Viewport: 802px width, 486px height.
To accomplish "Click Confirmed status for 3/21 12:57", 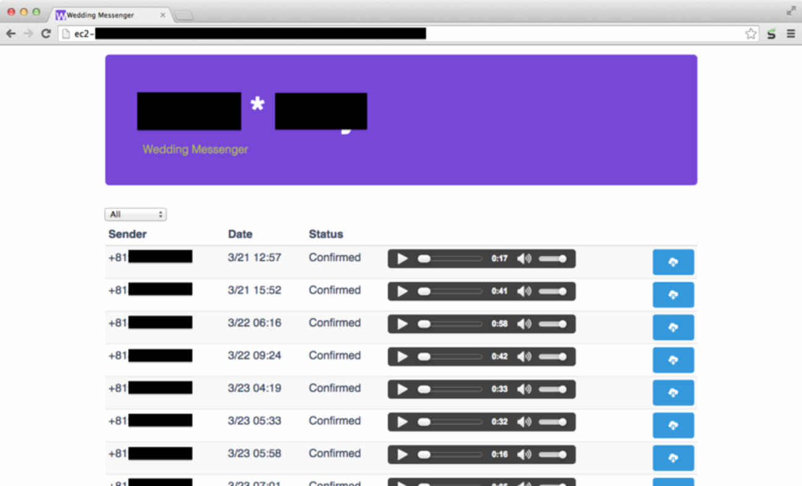I will 335,258.
